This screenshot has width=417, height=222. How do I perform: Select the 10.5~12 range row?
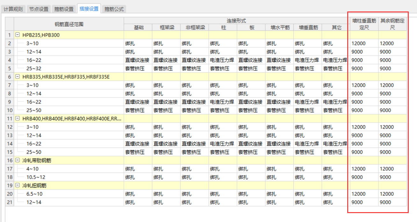(35, 177)
